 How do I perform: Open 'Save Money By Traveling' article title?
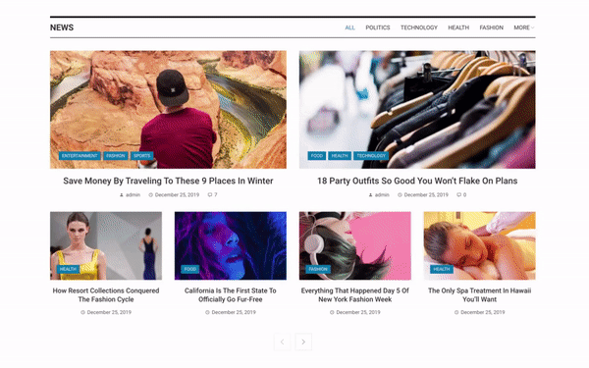click(x=168, y=181)
